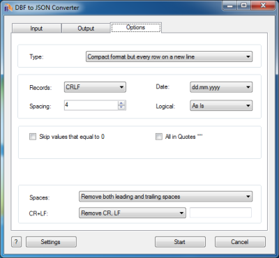This screenshot has width=279, height=258.
Task: Open the Spaces removal dropdown
Action: coord(166,197)
